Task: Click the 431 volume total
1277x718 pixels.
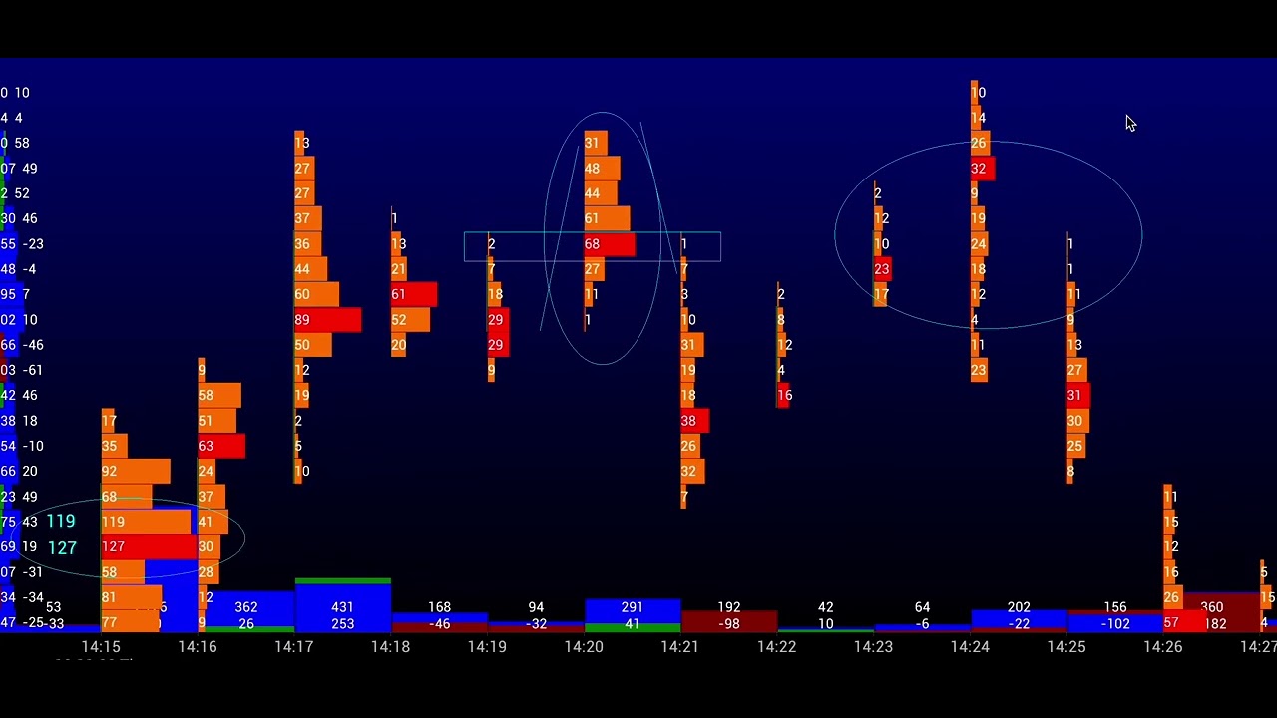Action: point(342,607)
